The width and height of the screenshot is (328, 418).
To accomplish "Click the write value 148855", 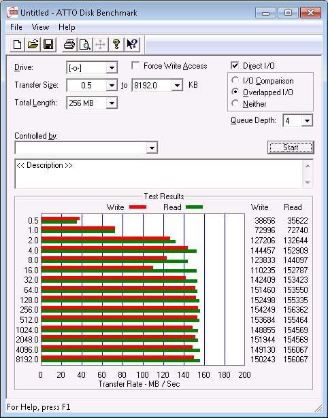I will [263, 330].
